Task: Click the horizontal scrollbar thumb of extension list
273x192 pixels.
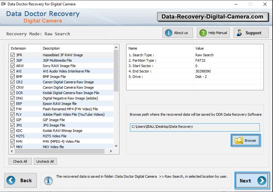Action: 60,151
